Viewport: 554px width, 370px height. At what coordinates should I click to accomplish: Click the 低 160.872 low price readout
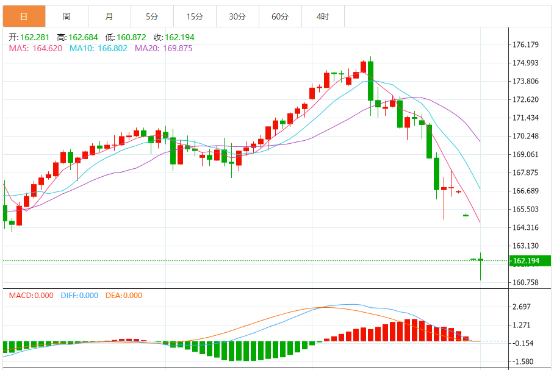125,37
